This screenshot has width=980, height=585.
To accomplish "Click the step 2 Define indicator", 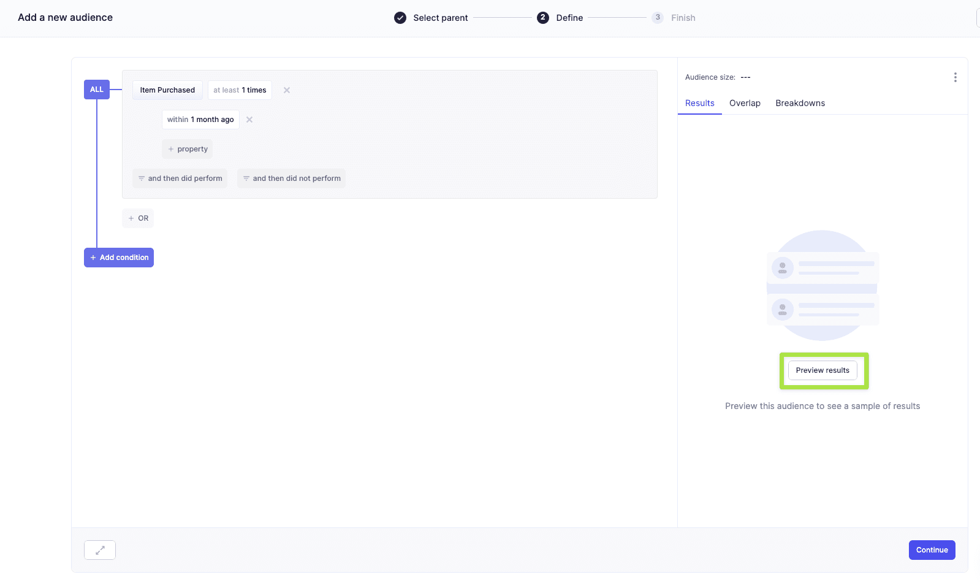I will [x=543, y=18].
